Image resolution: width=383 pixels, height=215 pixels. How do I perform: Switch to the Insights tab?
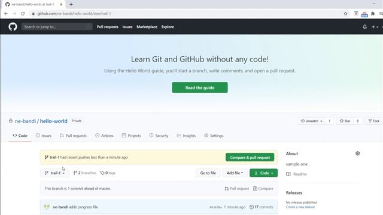click(186, 136)
